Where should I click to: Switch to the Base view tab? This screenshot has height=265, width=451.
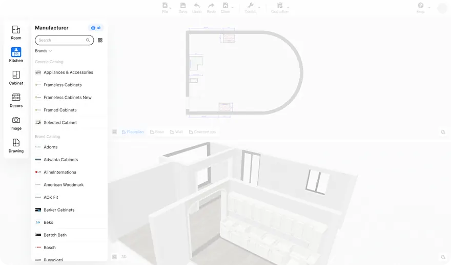click(x=157, y=132)
